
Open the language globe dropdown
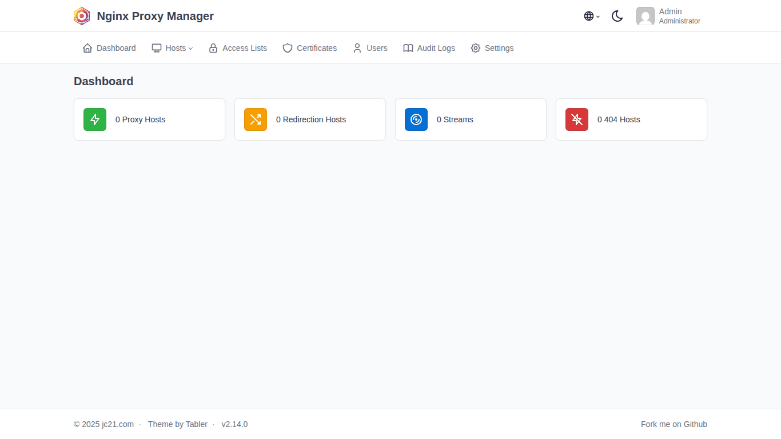[589, 16]
